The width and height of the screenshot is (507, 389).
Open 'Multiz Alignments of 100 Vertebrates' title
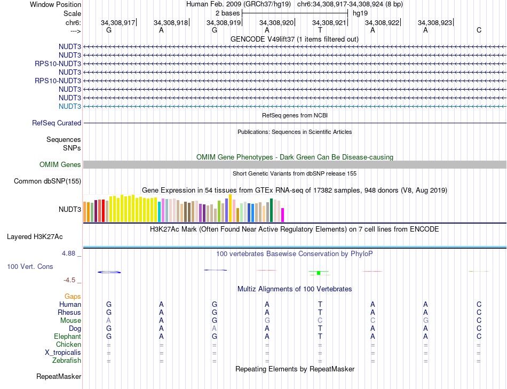coord(295,289)
